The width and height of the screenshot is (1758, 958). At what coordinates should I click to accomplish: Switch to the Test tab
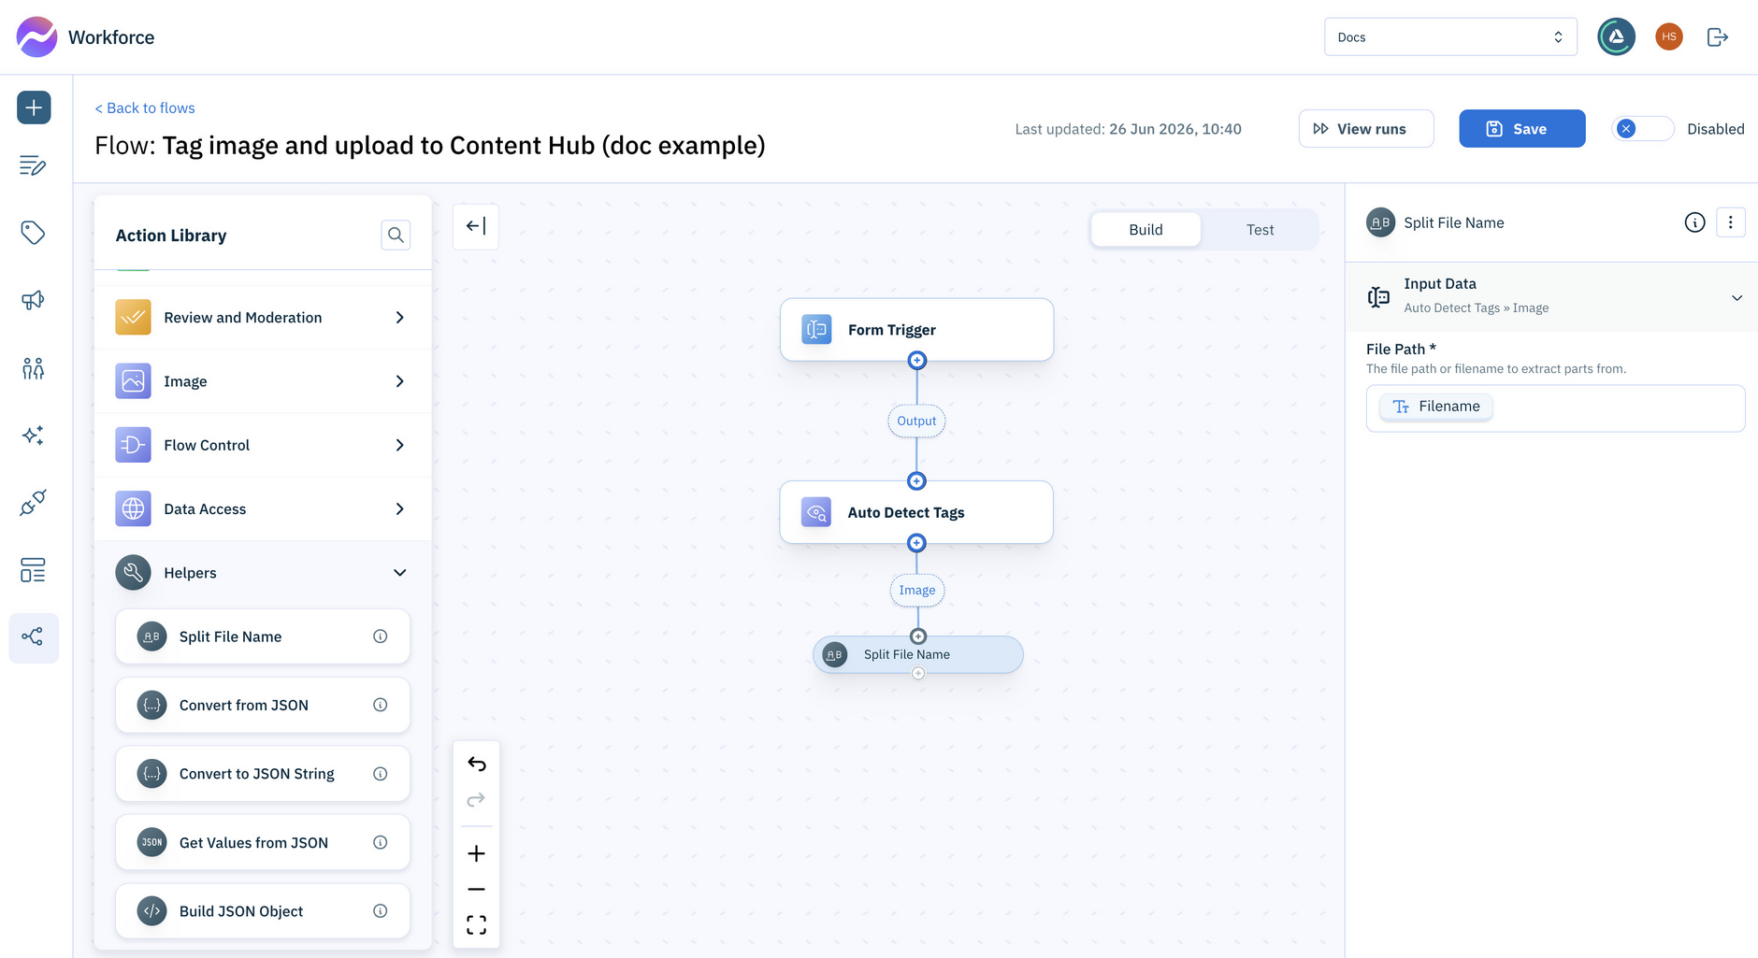coord(1260,230)
